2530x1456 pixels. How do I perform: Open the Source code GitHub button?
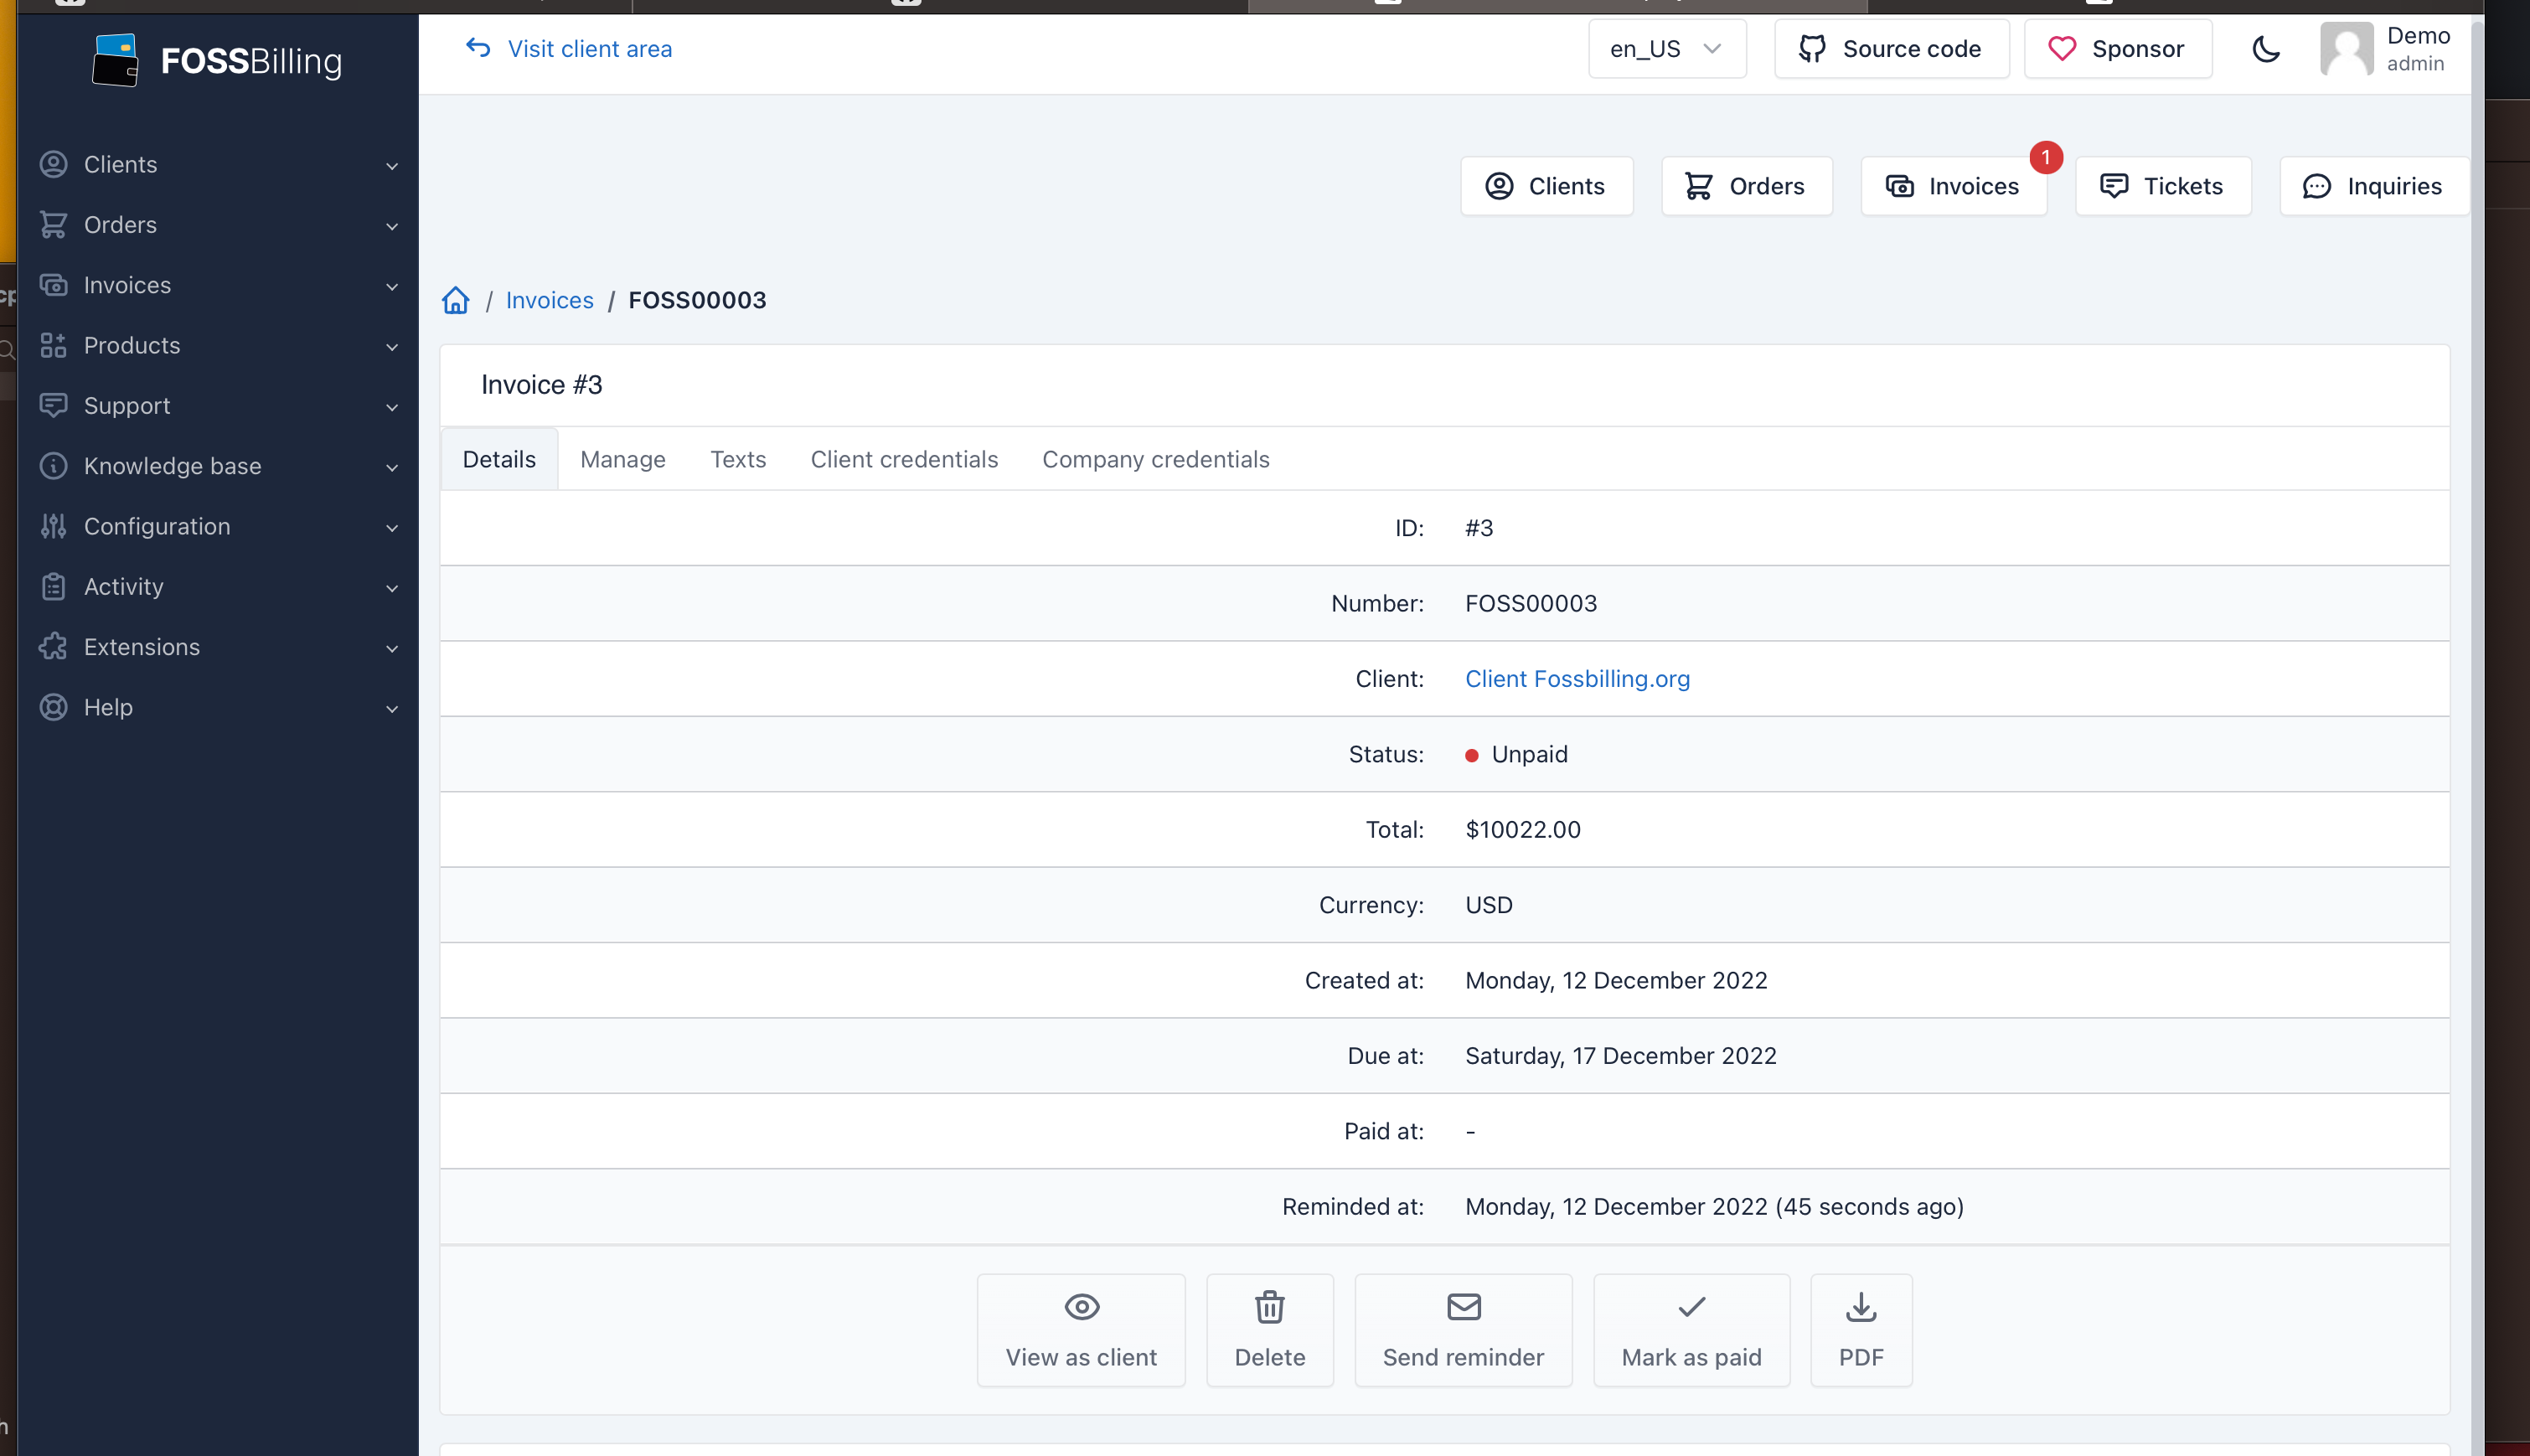pyautogui.click(x=1890, y=49)
